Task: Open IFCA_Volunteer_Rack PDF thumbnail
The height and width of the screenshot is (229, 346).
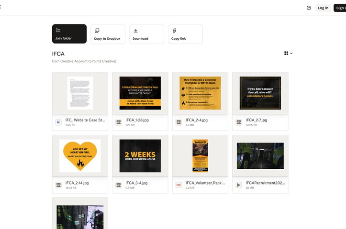Action: click(x=200, y=156)
